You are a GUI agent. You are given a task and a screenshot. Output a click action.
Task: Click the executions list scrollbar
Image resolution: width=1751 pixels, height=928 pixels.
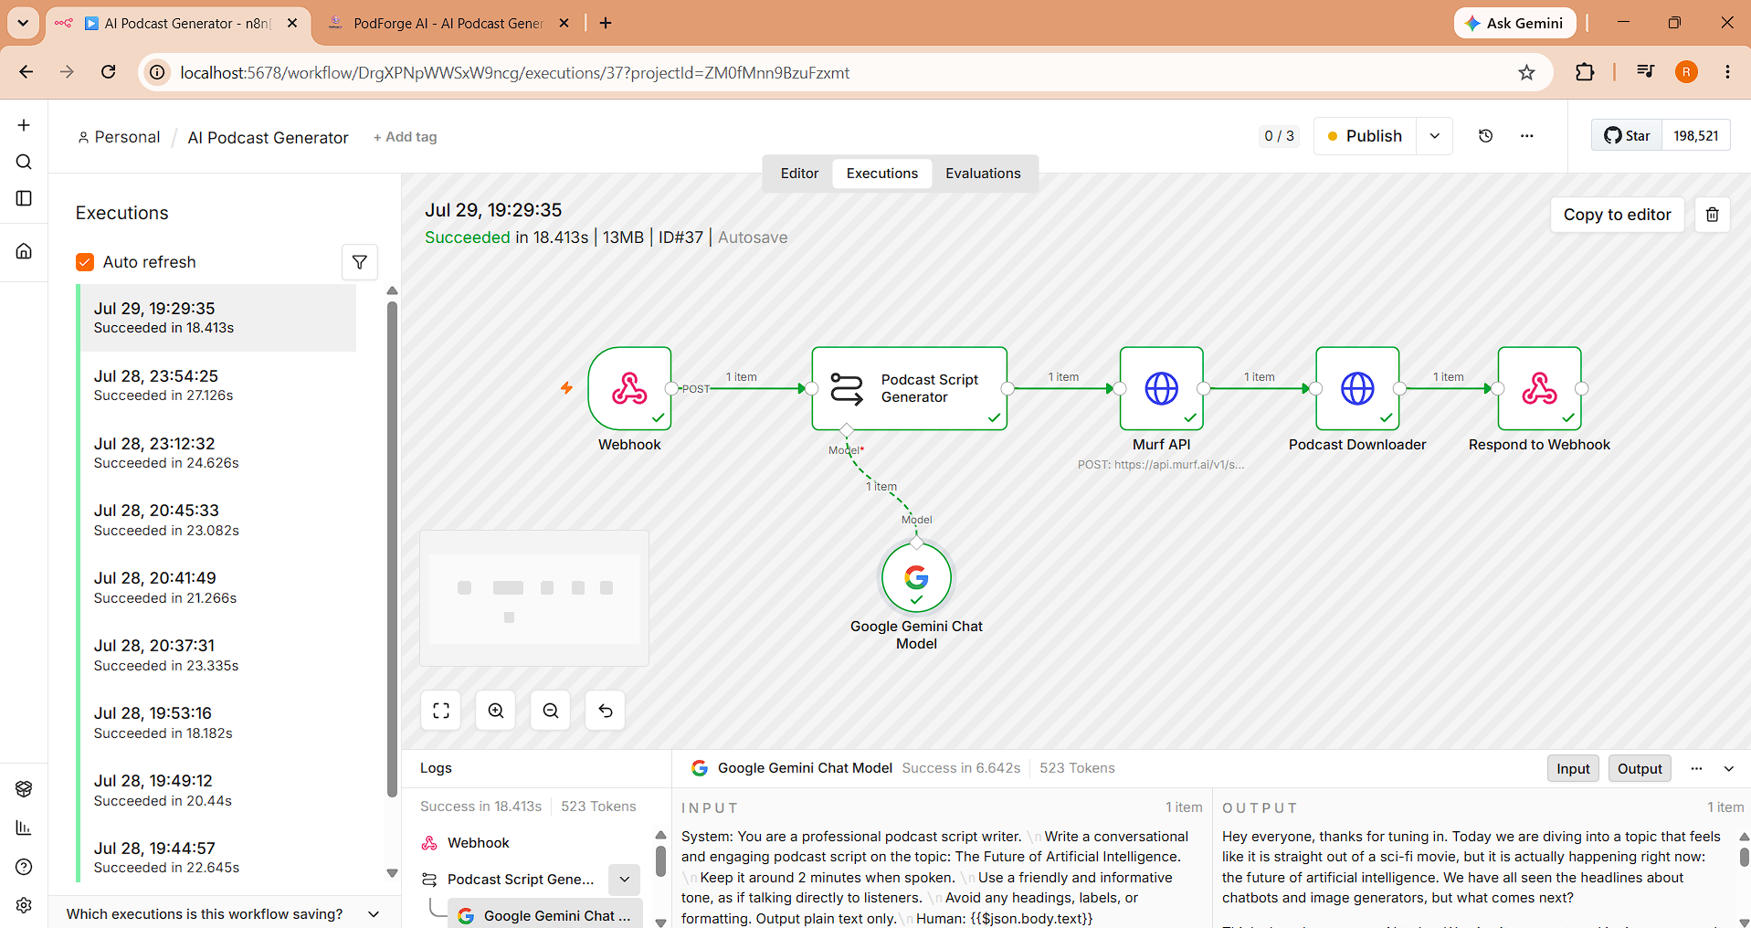pos(392,548)
